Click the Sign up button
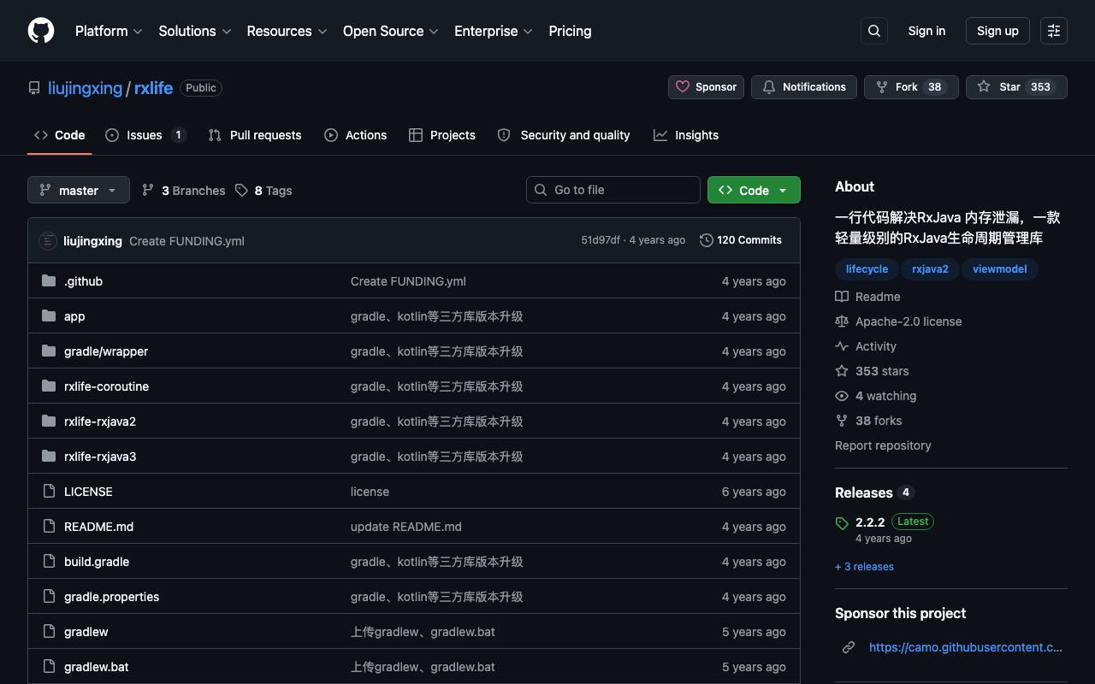The height and width of the screenshot is (684, 1095). click(x=997, y=31)
